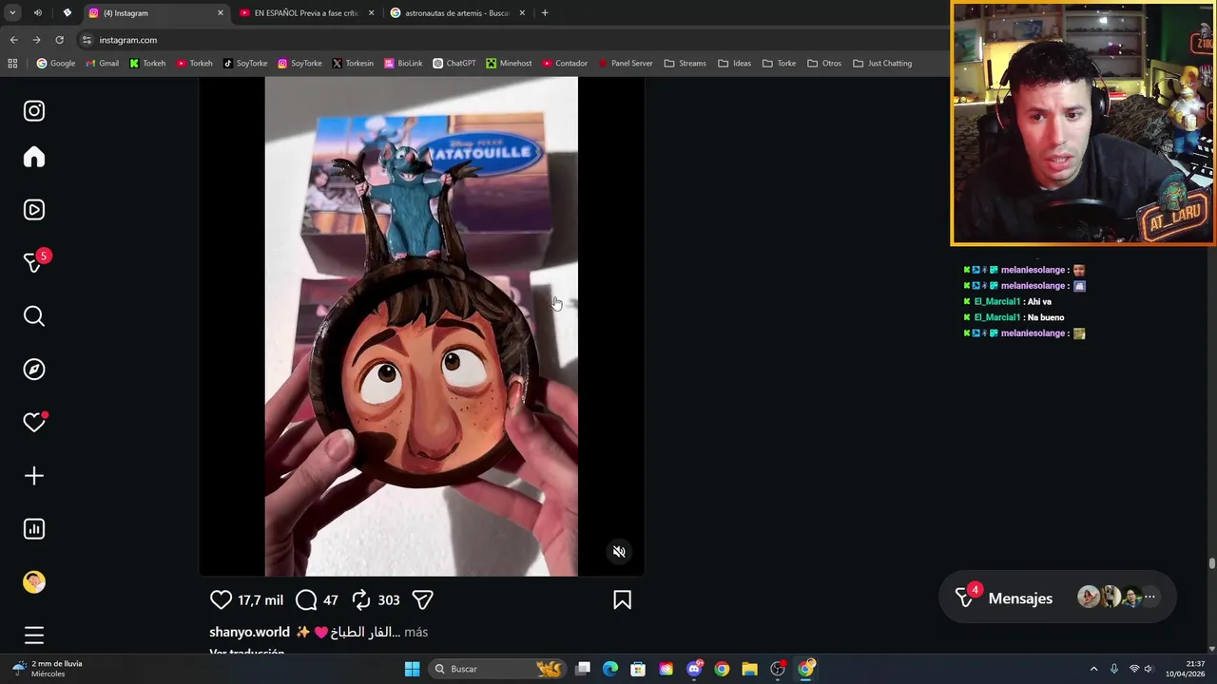Image resolution: width=1217 pixels, height=684 pixels.
Task: Open the Panel Server bookmark
Action: coord(625,64)
